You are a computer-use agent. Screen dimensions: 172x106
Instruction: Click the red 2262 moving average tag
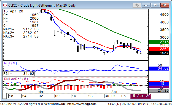159,49
